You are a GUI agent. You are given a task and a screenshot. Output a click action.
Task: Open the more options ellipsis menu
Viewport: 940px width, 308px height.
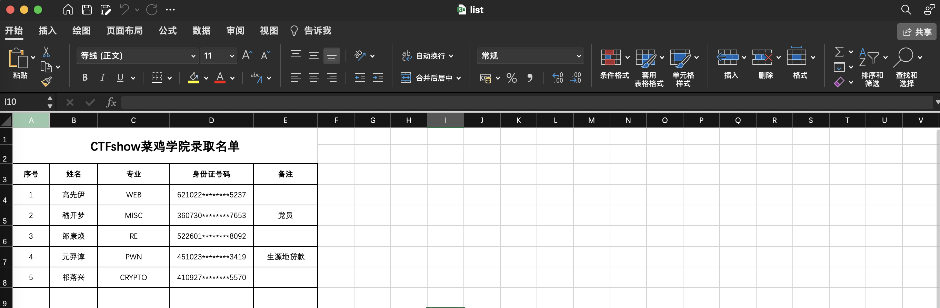(170, 10)
